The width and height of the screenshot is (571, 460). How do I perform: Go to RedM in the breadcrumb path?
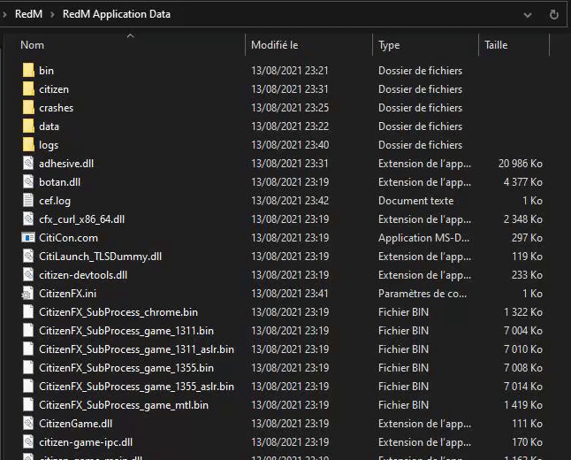pyautogui.click(x=29, y=14)
